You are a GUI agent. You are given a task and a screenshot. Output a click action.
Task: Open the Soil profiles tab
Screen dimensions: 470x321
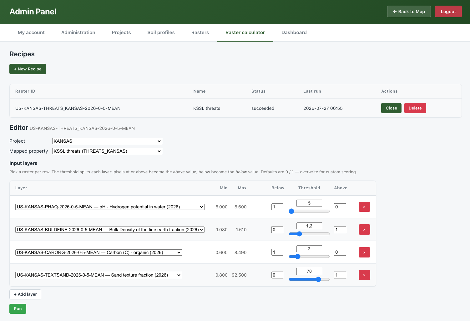point(161,33)
